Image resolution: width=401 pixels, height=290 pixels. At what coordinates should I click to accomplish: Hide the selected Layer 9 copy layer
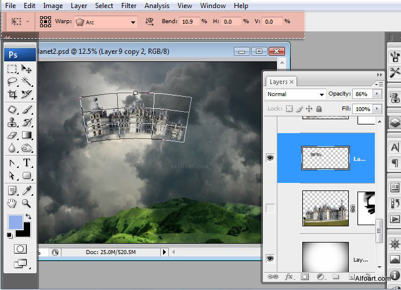270,157
